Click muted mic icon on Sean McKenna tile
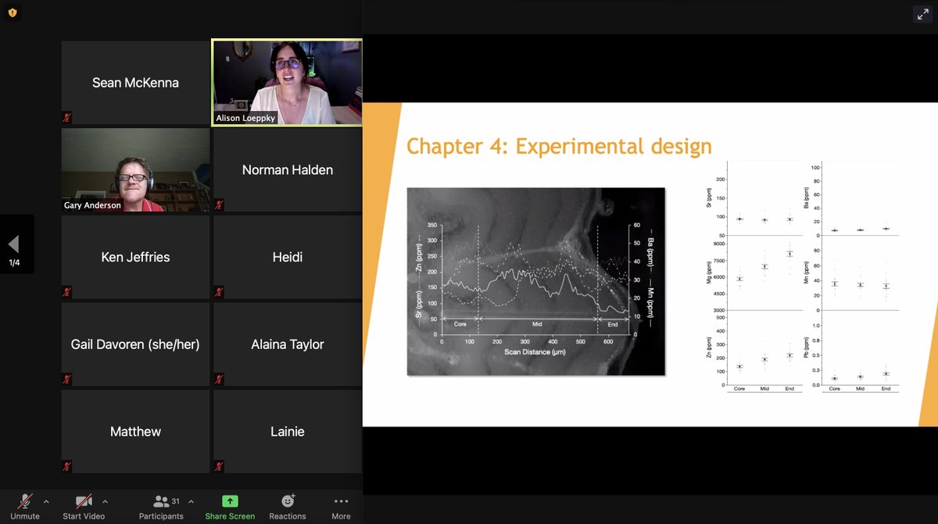The image size is (938, 524). click(x=67, y=118)
